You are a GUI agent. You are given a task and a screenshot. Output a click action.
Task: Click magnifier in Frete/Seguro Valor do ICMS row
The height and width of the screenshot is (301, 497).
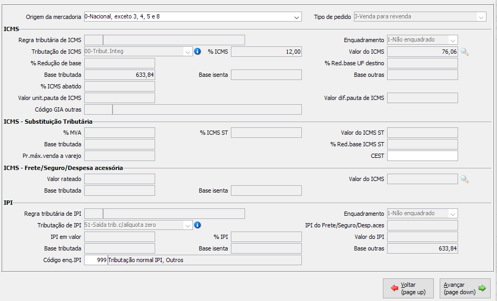pyautogui.click(x=464, y=179)
